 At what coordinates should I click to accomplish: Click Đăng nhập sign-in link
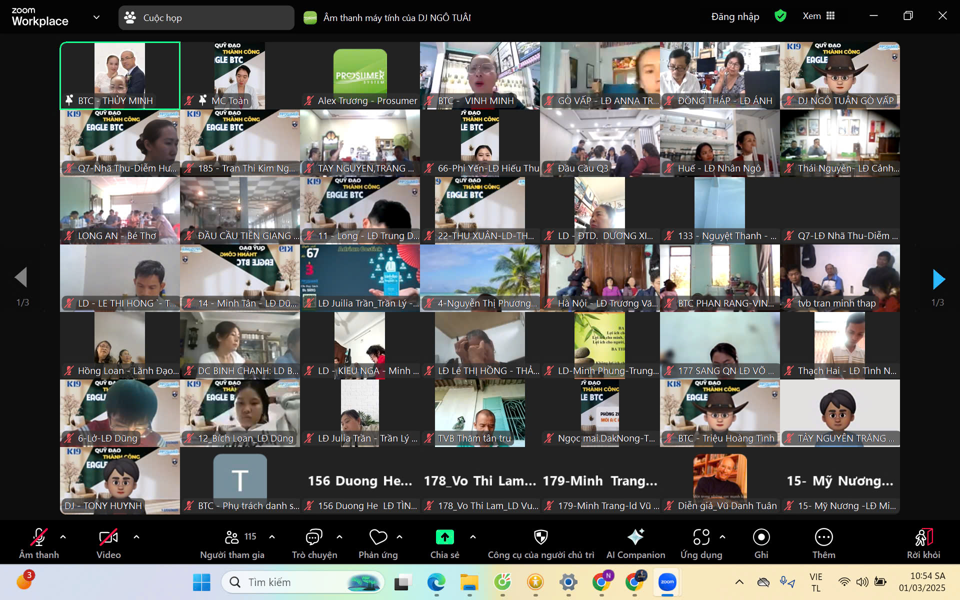735,16
